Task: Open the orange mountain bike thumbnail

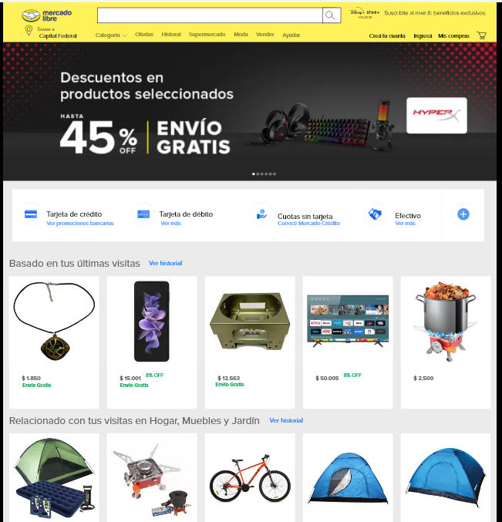Action: pyautogui.click(x=250, y=478)
